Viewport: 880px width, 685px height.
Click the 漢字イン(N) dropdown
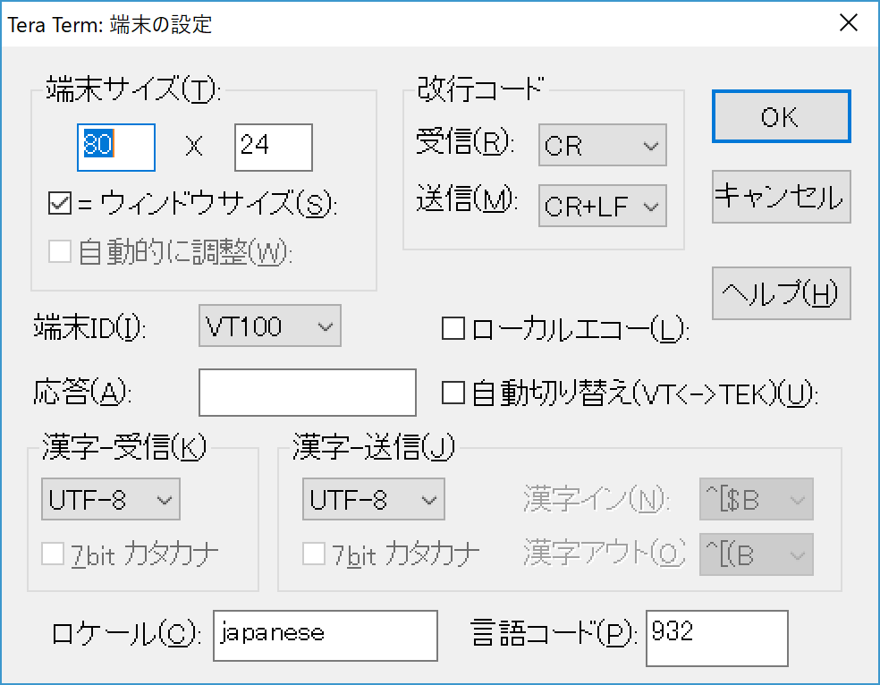click(756, 500)
